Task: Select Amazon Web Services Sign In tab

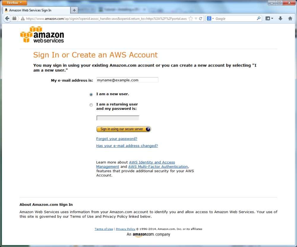Action: tap(37, 10)
